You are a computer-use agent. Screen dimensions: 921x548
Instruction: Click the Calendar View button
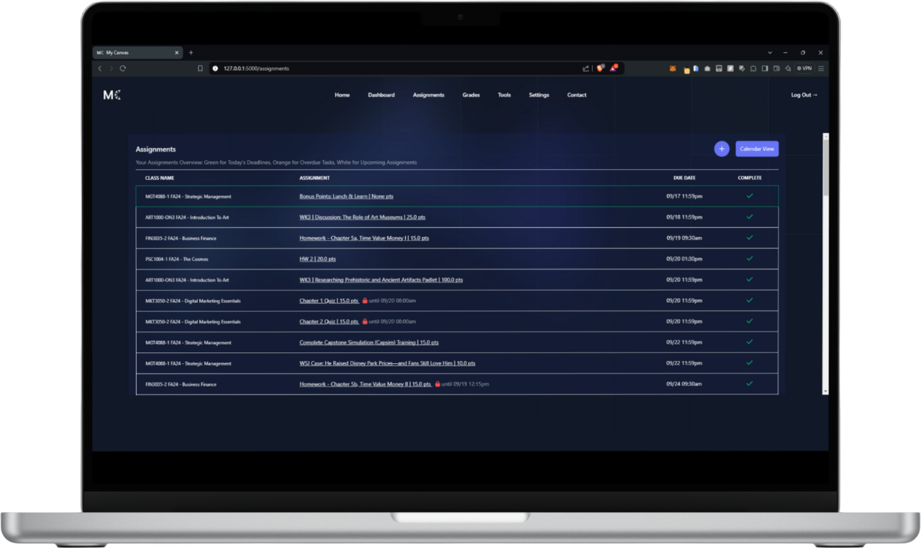point(757,148)
